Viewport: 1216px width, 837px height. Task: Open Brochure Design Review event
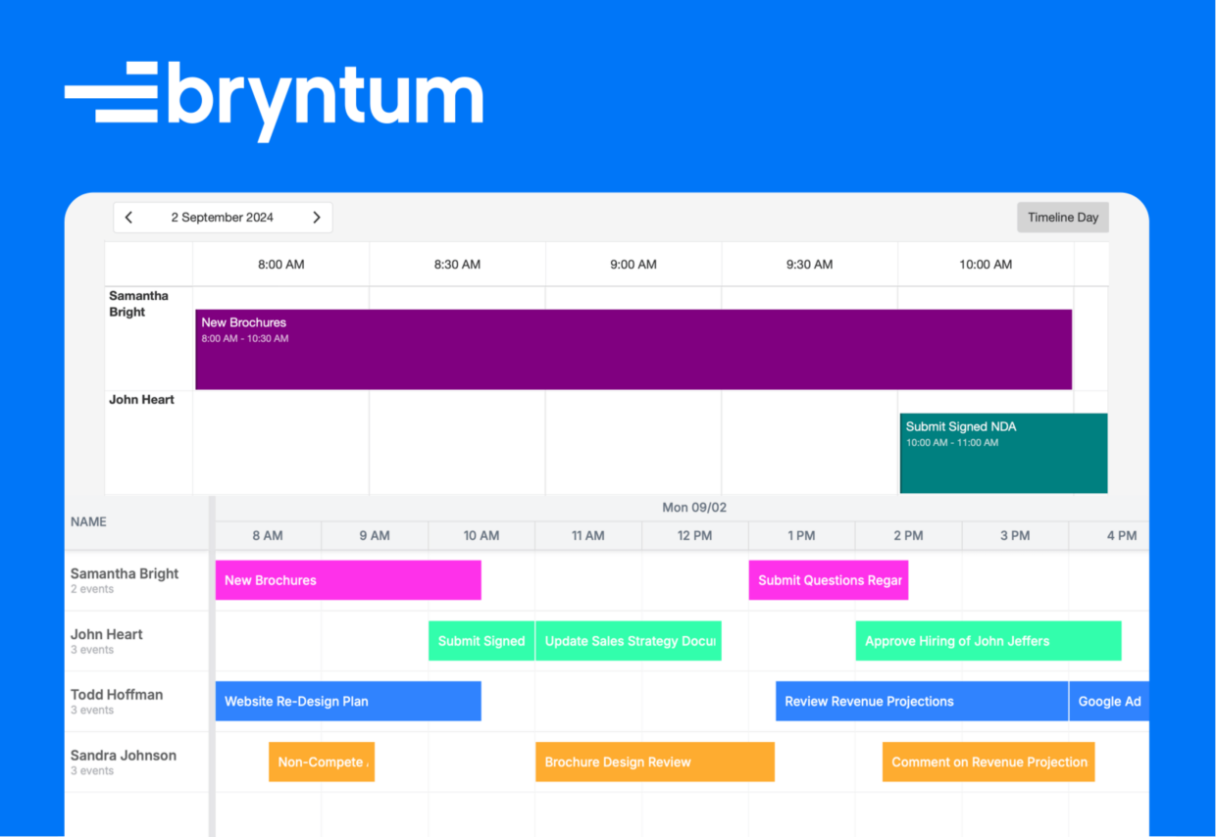(655, 763)
